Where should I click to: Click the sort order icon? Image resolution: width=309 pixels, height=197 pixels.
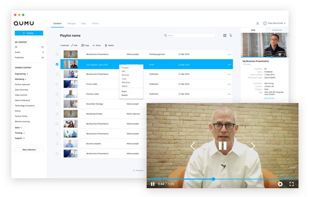tap(230, 36)
